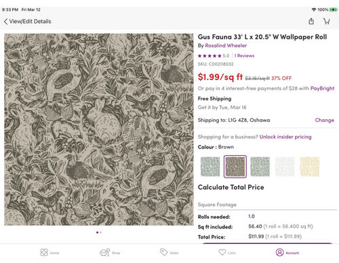This screenshot has width=339, height=263.
Task: Tap the Gus Fauna wallpaper product image
Action: 99,129
